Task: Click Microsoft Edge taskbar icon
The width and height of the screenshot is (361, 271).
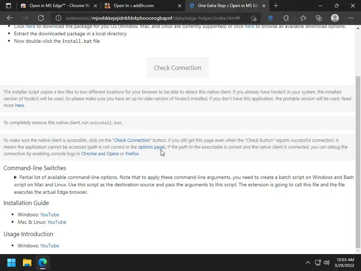Action: coord(43,263)
